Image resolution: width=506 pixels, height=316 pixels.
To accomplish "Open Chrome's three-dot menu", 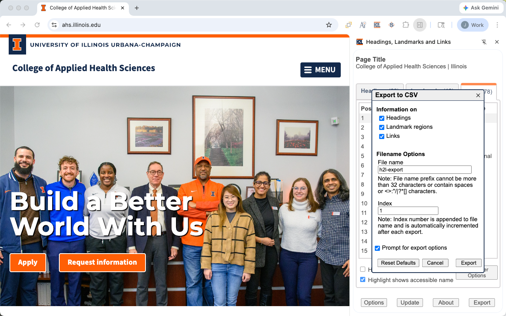I will 497,25.
